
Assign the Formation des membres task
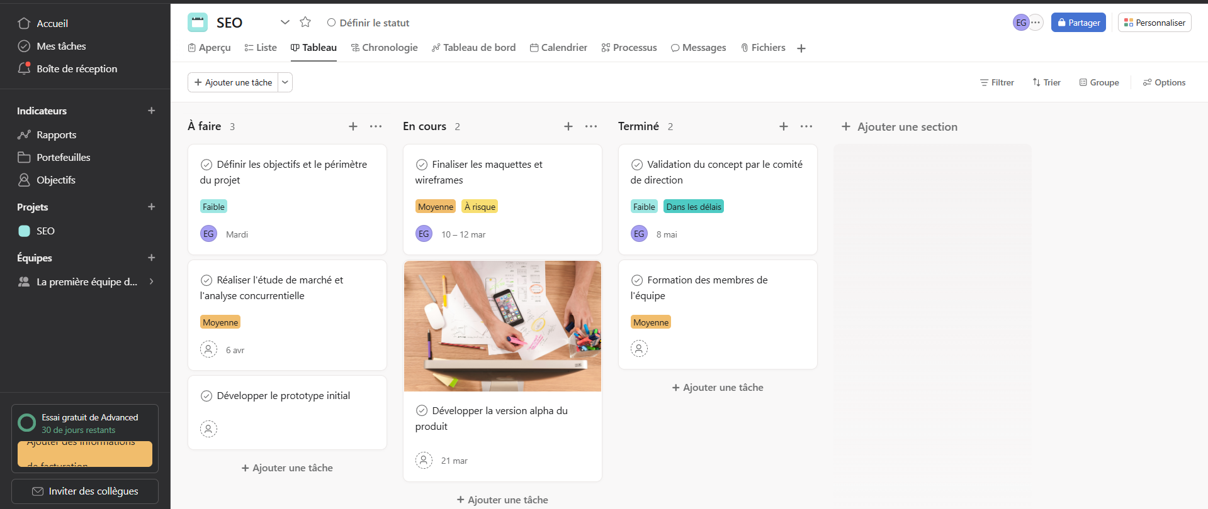coord(639,349)
